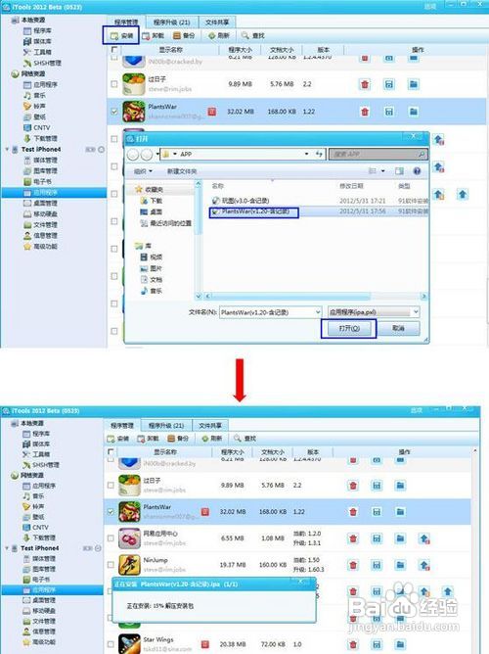Open the folder icon in Star Wings row

400,644
